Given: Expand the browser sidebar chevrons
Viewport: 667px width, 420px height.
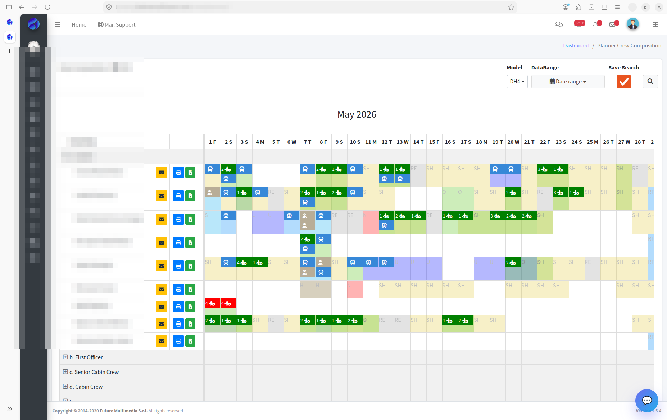Looking at the screenshot, I should pos(10,409).
